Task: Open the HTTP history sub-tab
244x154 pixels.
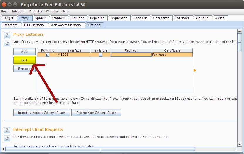Action: point(34,25)
